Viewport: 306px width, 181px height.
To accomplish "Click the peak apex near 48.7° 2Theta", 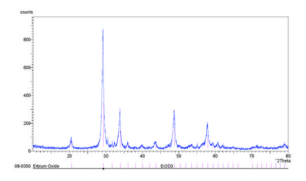I will pos(174,111).
